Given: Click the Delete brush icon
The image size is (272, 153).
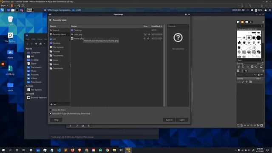Looking at the screenshot, I should click(x=252, y=67).
